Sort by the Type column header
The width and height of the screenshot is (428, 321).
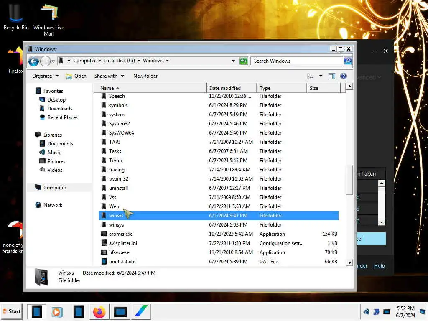click(x=282, y=88)
